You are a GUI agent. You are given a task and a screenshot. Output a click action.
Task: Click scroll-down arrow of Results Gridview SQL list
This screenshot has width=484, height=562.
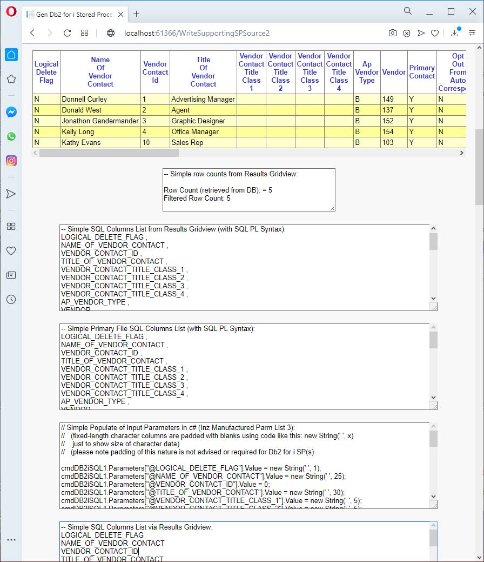(x=433, y=299)
